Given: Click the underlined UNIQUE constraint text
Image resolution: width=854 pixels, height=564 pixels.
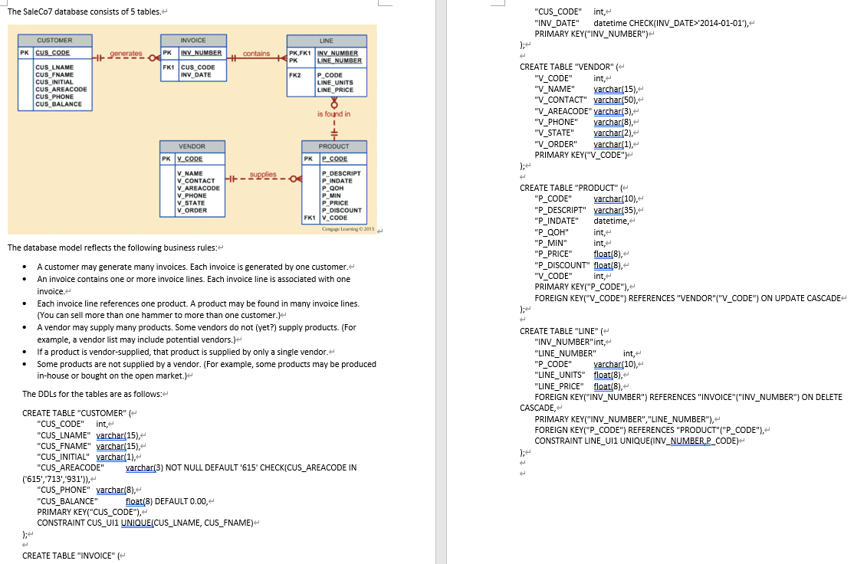Looking at the screenshot, I should (x=136, y=523).
